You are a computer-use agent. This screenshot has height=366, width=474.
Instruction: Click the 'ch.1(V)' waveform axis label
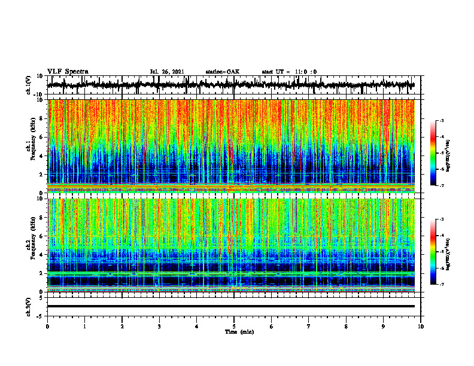pos(29,85)
